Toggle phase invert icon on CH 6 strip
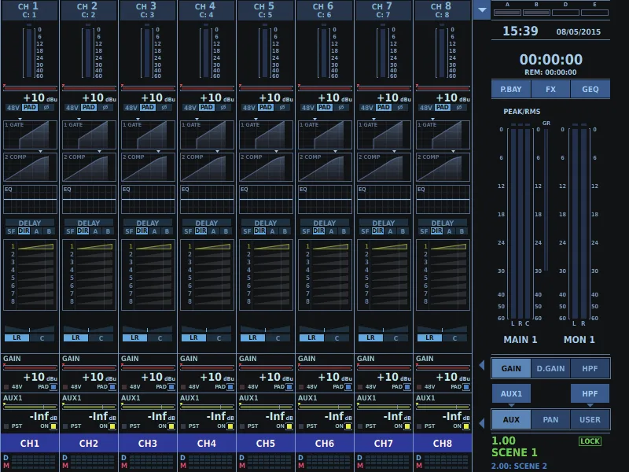Image resolution: width=629 pixels, height=472 pixels. coord(341,108)
